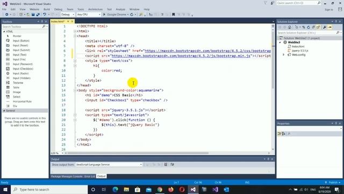344x194 pixels.
Task: Click the Save All icon
Action: point(38,15)
